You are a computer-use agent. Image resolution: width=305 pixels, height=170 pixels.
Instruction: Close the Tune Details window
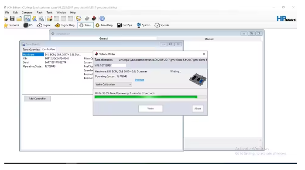pyautogui.click(x=178, y=44)
